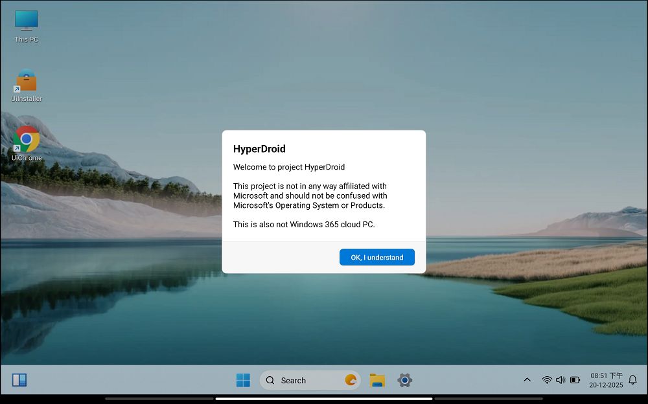Open the Start menu from the taskbar
Screen dimensions: 648x404
pos(243,380)
